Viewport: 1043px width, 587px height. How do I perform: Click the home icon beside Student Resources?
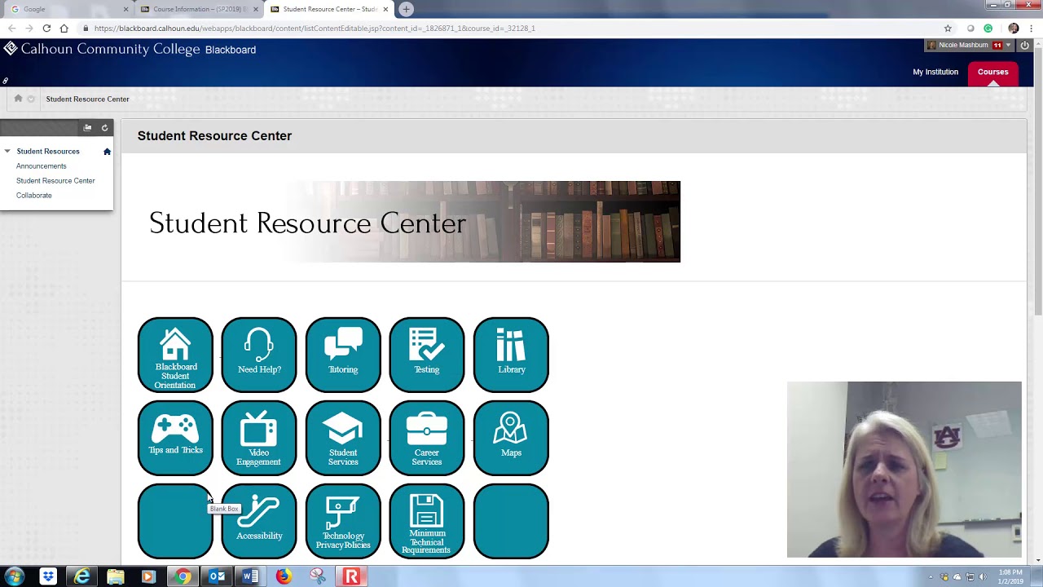click(107, 152)
